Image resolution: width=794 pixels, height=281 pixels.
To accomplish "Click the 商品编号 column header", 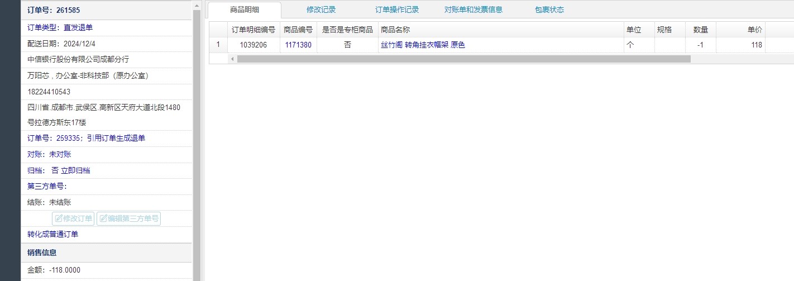I will (298, 30).
